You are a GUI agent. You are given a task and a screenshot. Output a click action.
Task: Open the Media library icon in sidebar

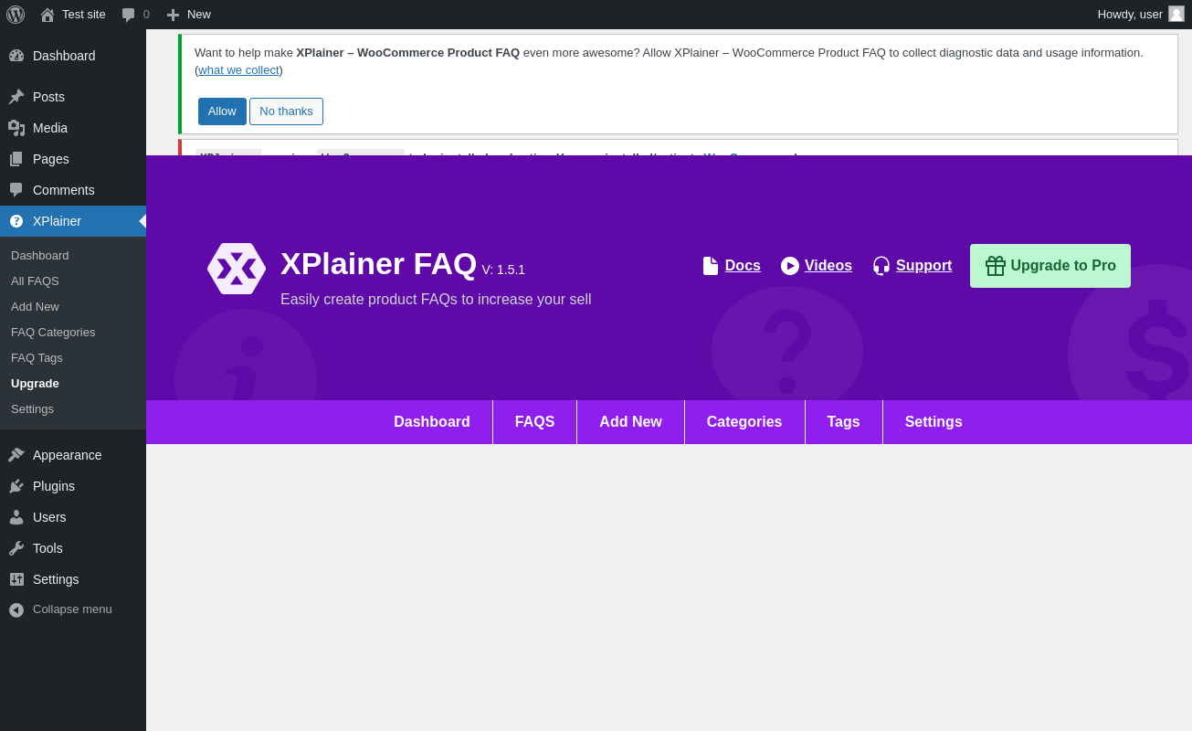[16, 128]
